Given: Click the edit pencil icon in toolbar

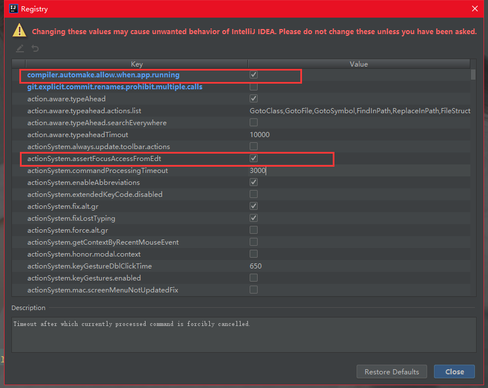Looking at the screenshot, I should 20,48.
